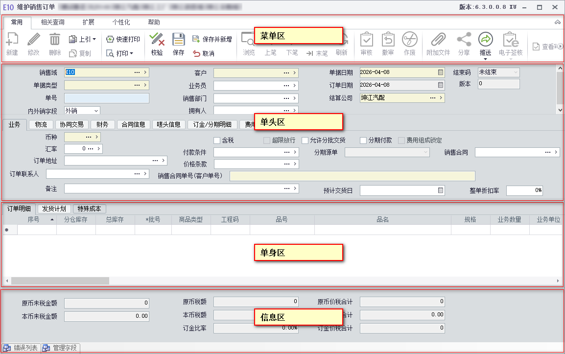Click the 取消 cancel button

(204, 53)
